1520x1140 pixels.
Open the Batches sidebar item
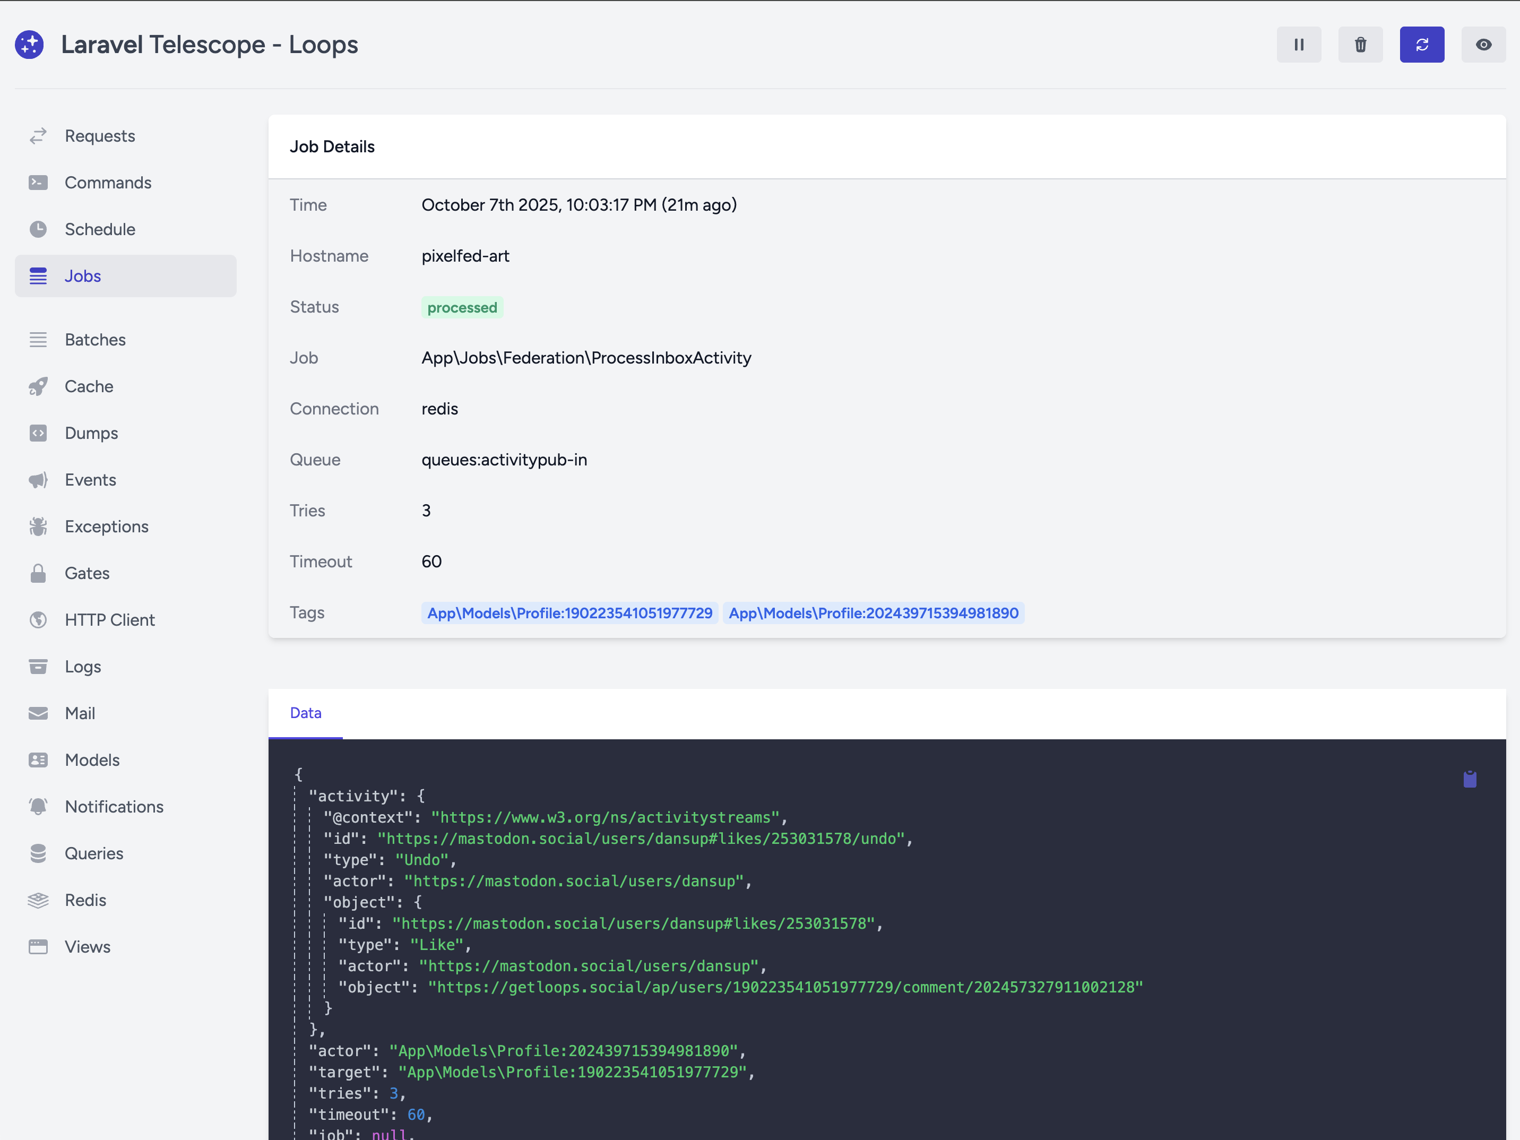click(x=95, y=340)
